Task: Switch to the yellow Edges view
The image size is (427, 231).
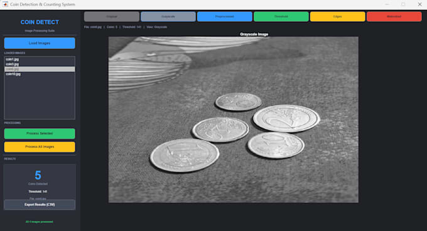Action: (338, 16)
